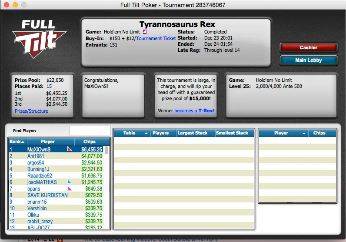Image resolution: width=346 pixels, height=242 pixels.
Task: Select player Ani1981 in the ranking list
Action: (x=37, y=156)
